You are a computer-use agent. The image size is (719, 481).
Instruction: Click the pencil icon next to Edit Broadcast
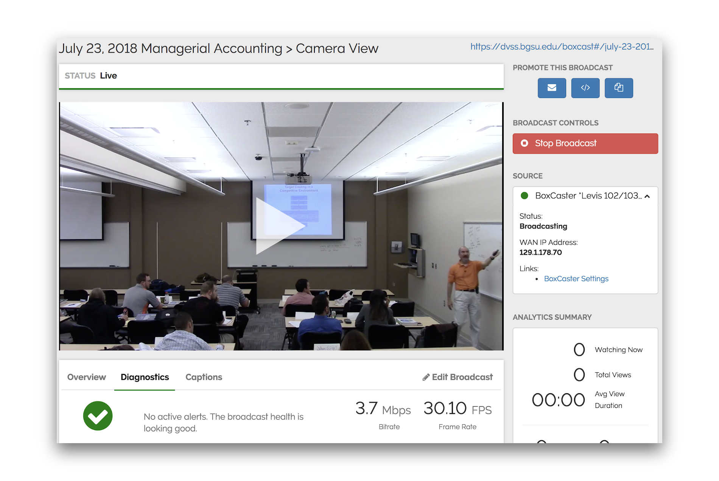426,377
